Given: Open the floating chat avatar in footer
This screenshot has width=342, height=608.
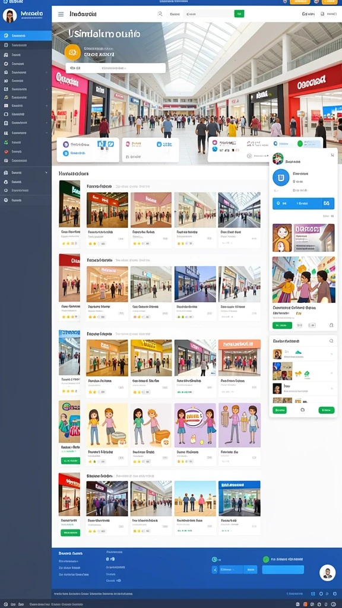Looking at the screenshot, I should click(327, 573).
